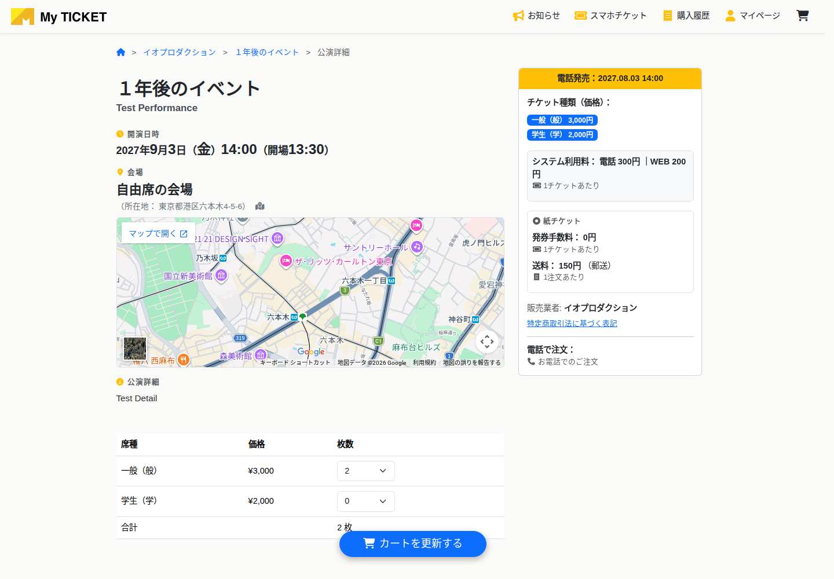
Task: Go to イオプロダクション breadcrumb link
Action: pyautogui.click(x=180, y=52)
